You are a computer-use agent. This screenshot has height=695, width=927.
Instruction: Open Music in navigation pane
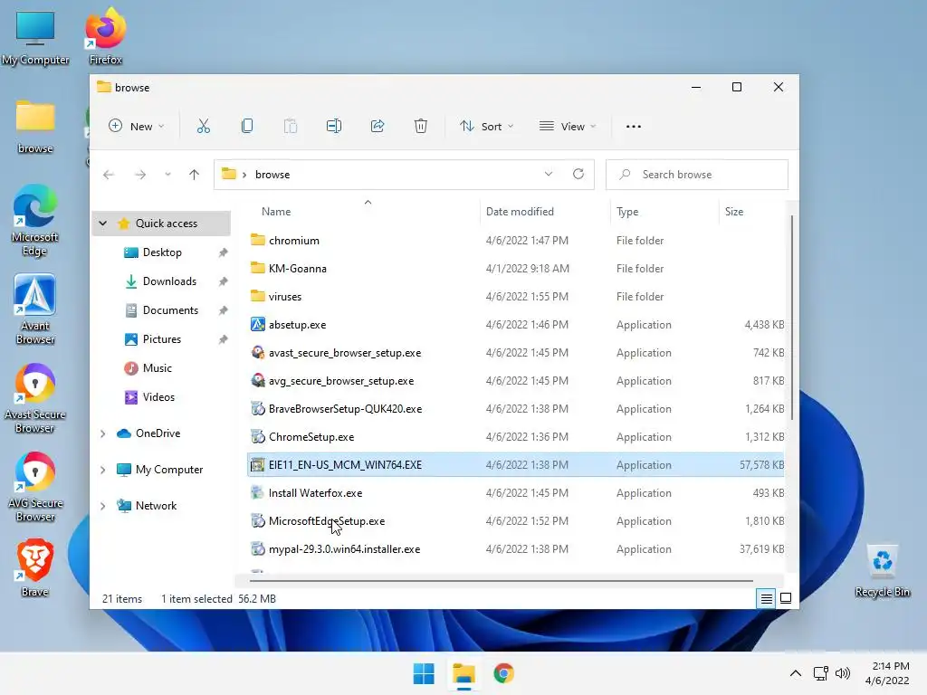[157, 368]
